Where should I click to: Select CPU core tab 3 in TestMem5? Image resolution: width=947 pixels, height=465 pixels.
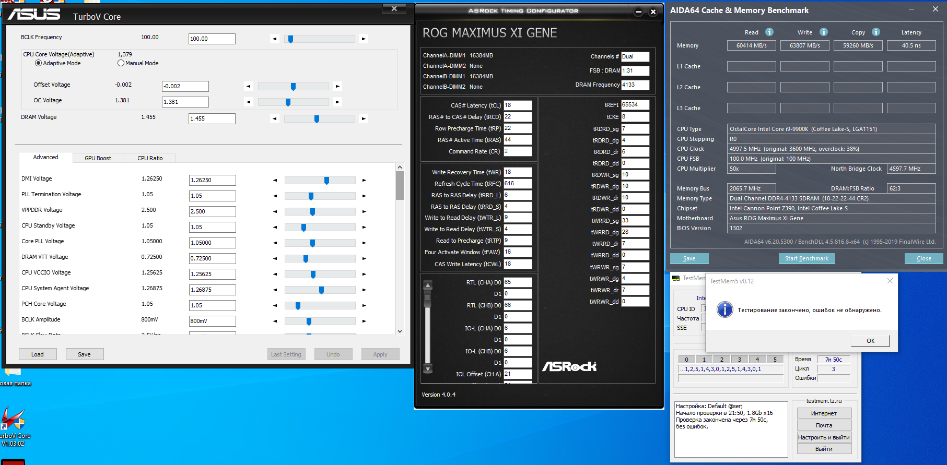(739, 360)
